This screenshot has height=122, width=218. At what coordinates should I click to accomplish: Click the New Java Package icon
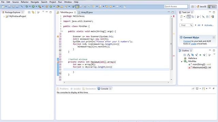pyautogui.click(x=47, y=6)
